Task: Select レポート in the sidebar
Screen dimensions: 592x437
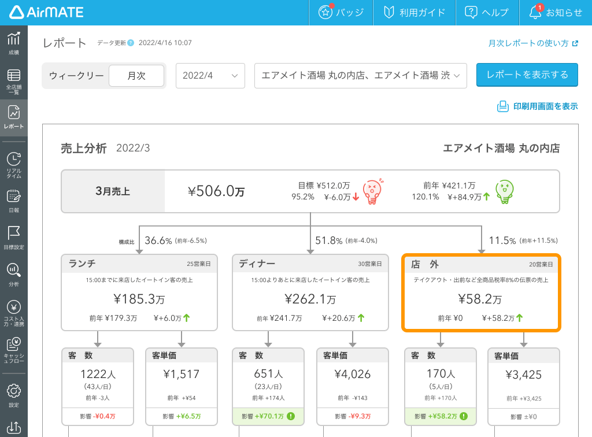Action: pos(14,118)
